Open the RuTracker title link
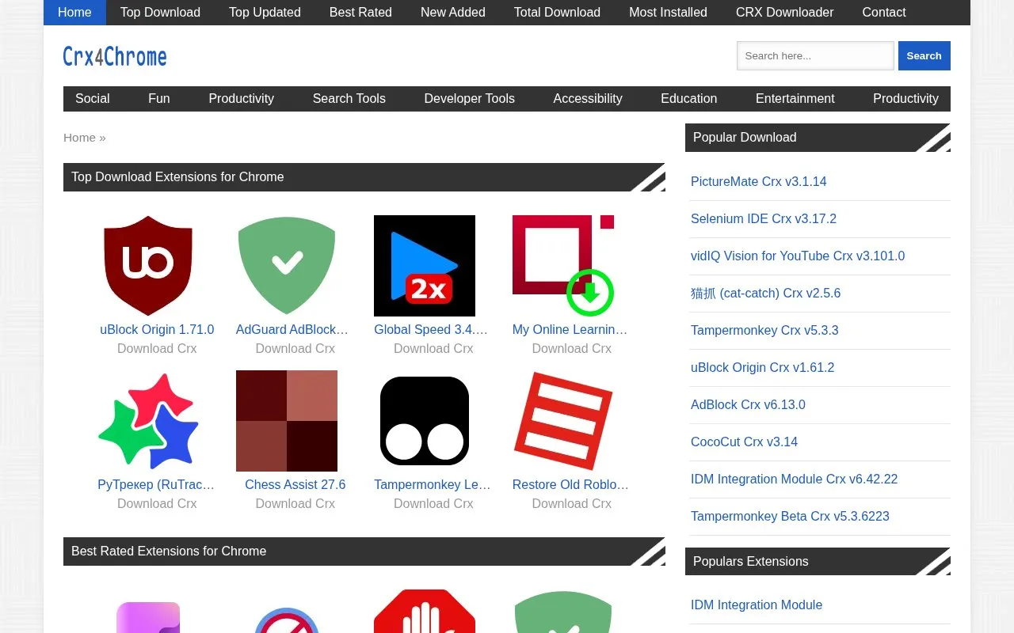The image size is (1014, 633). 156,485
